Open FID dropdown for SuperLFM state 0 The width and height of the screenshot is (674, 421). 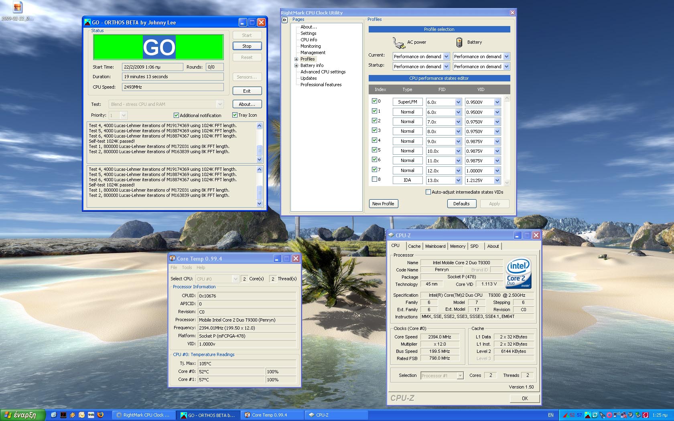tap(458, 102)
